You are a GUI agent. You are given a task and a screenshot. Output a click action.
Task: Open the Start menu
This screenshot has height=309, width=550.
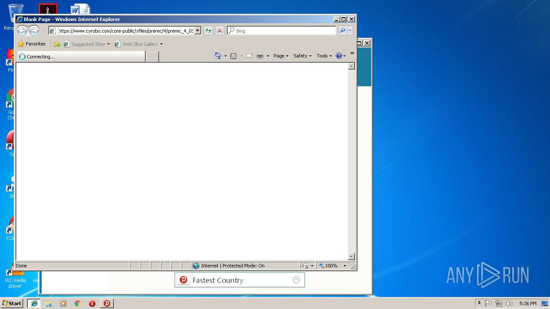(x=12, y=303)
